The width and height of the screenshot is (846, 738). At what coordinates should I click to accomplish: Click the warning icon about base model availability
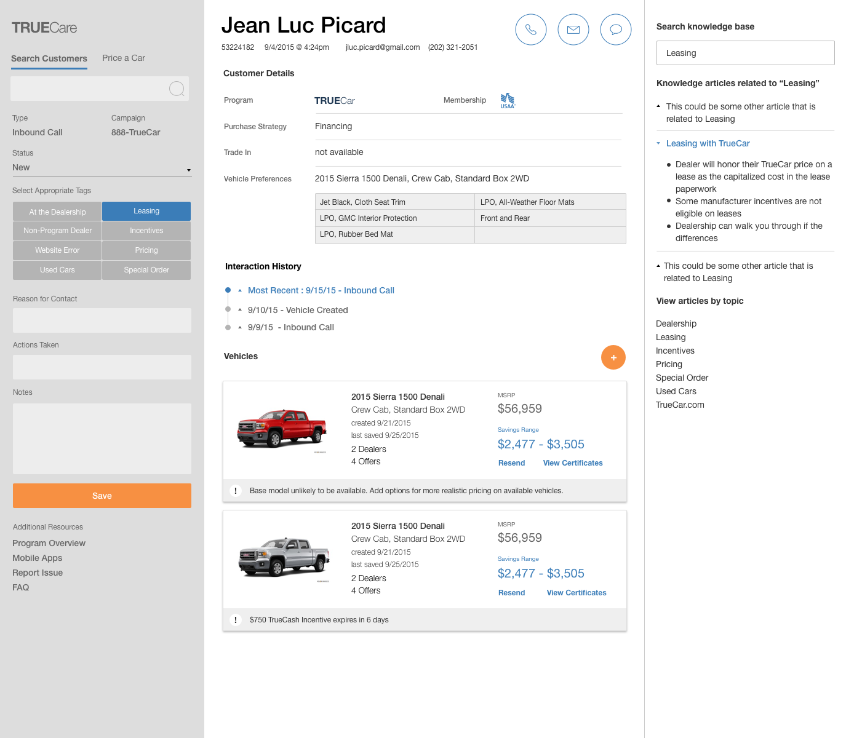tap(236, 491)
